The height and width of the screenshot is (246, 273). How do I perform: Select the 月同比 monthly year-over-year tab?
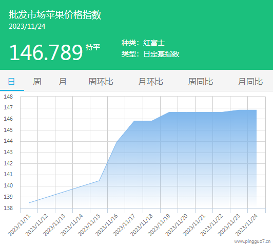250,82
